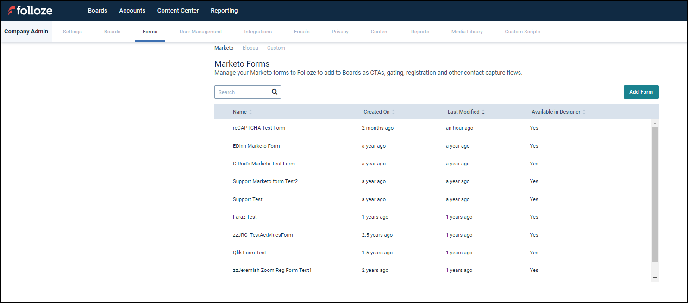Sort by Available in Designer arrows

(584, 112)
